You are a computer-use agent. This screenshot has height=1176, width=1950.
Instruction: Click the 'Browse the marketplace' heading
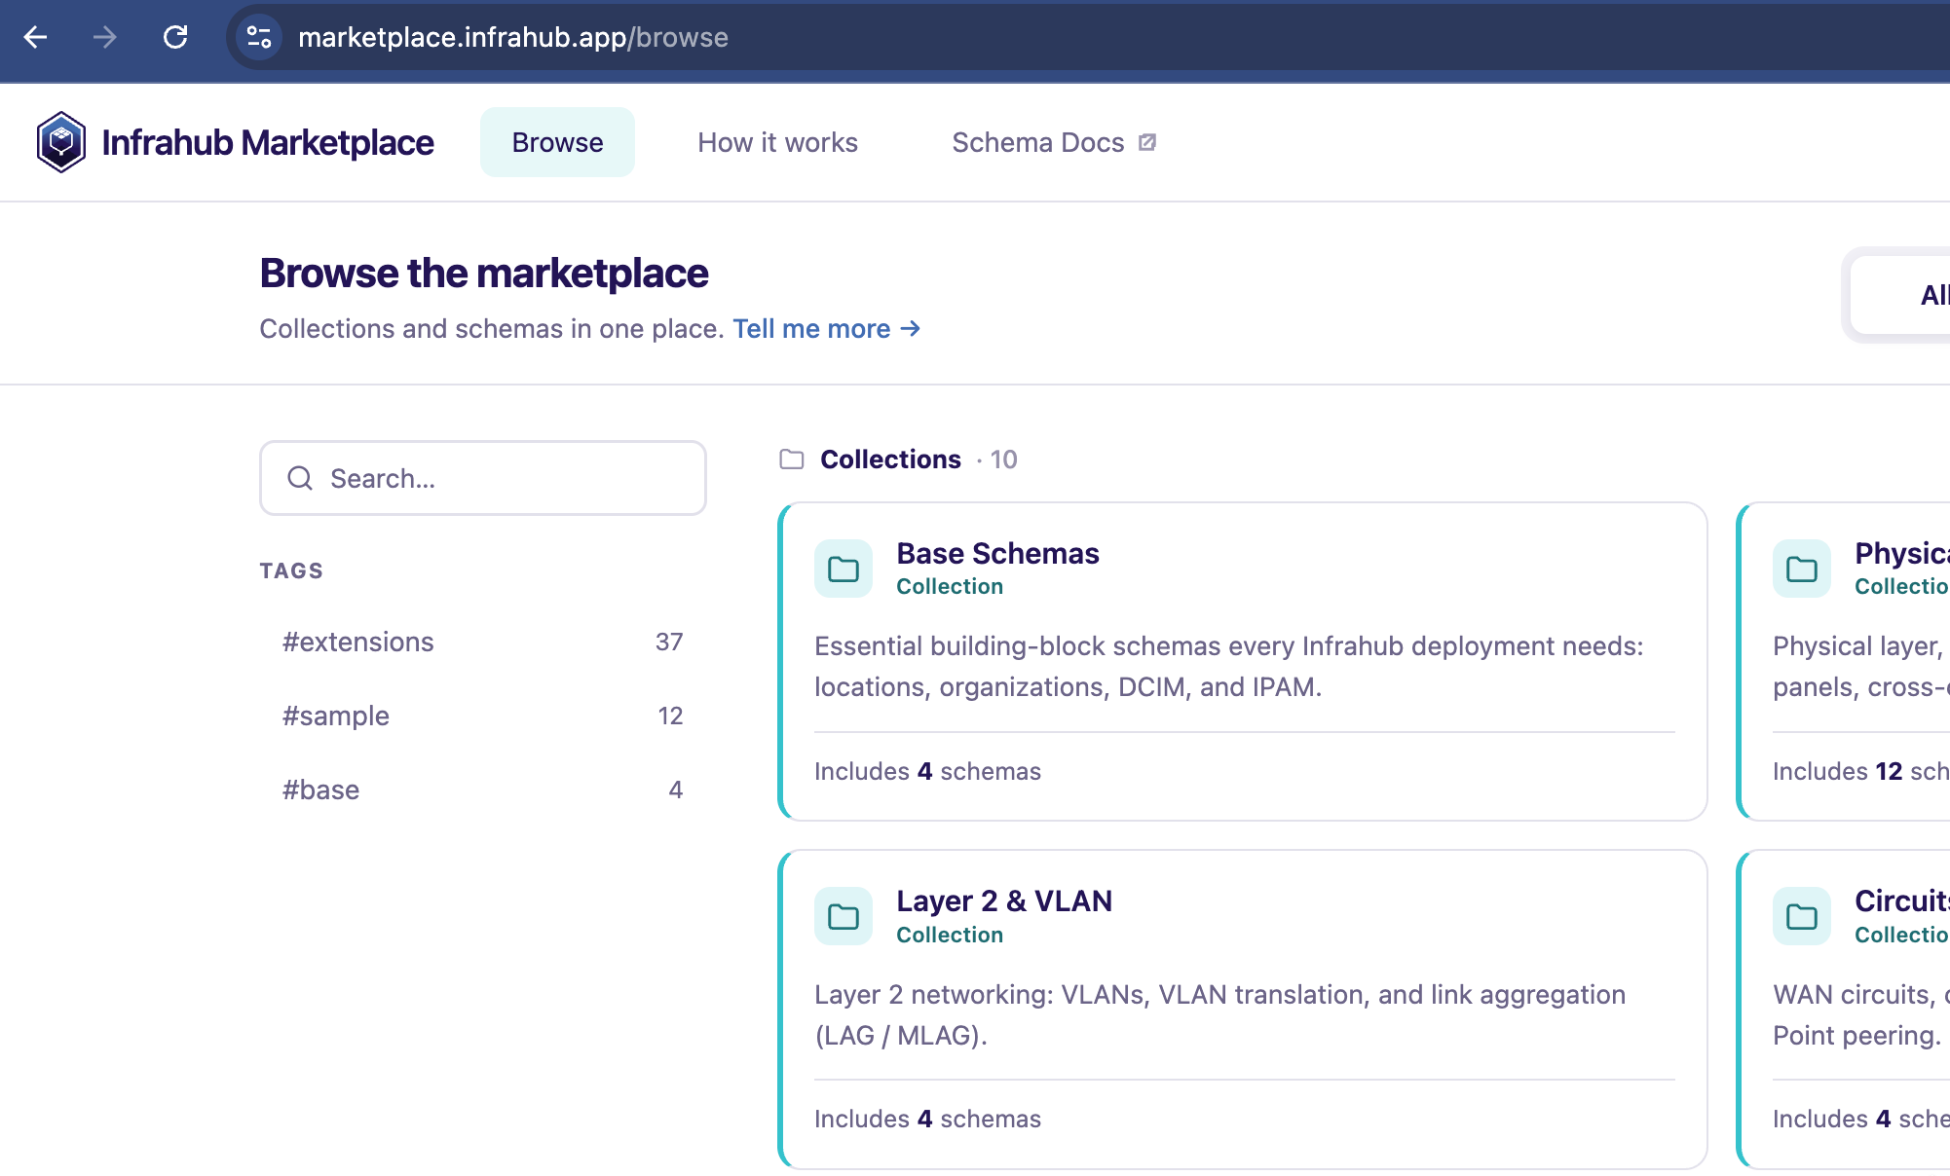tap(484, 274)
